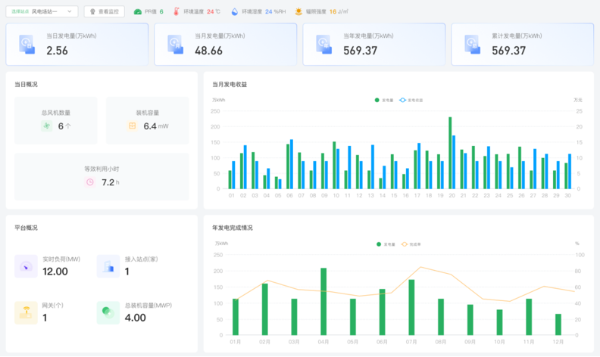Viewport: 600px width, 357px height.
Task: Click the daily generation card icon
Action: coord(27,45)
